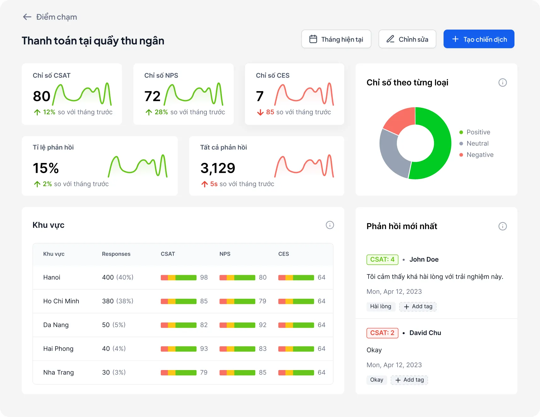Select the Hanoi row in table
Image resolution: width=540 pixels, height=417 pixels.
(x=183, y=277)
